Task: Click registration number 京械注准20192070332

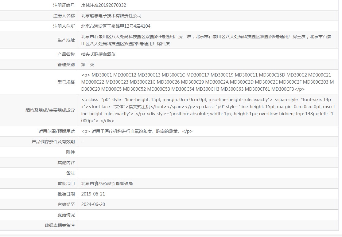Action: pos(103,5)
